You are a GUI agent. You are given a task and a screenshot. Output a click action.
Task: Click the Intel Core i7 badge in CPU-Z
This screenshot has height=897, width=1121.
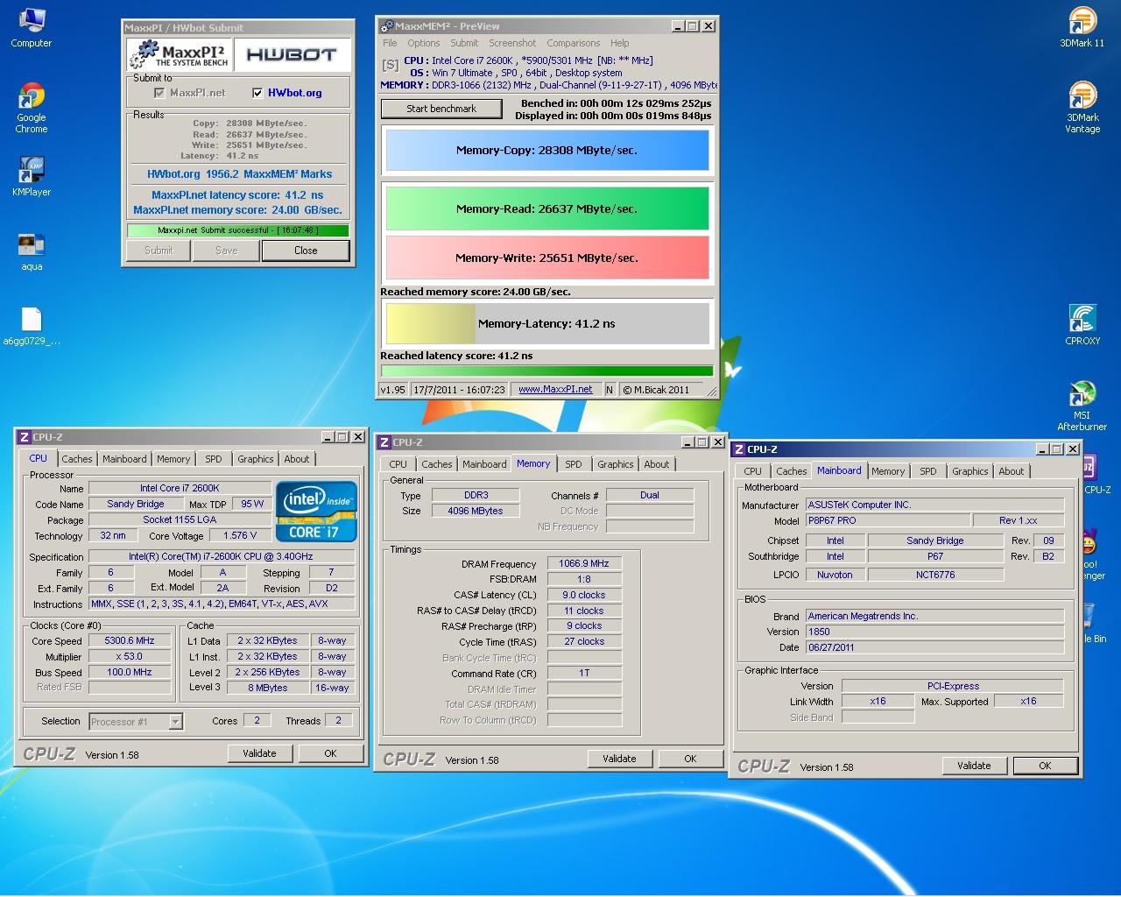tap(316, 512)
